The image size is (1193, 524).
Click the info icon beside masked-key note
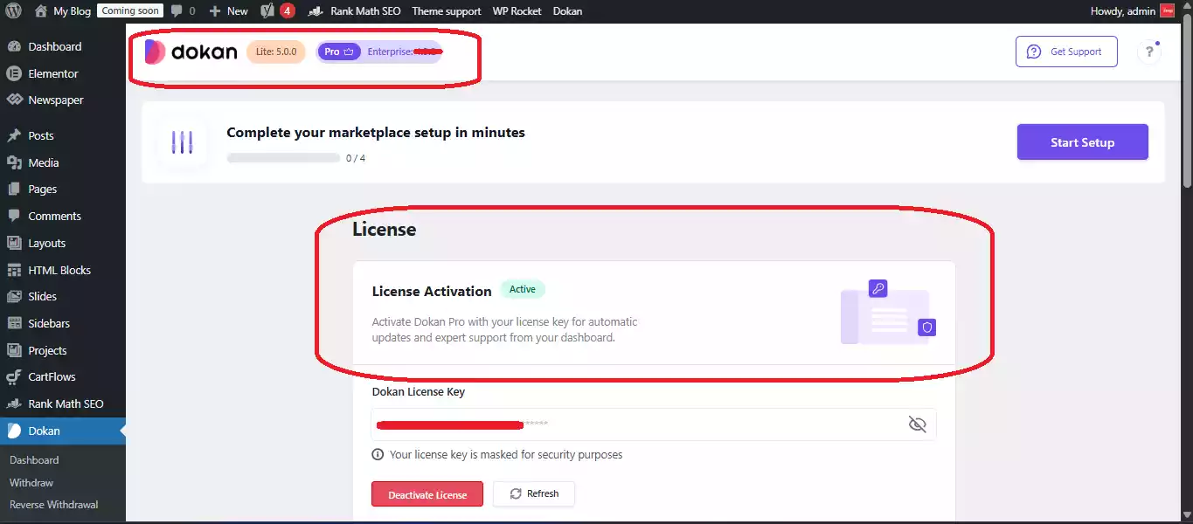coord(378,454)
